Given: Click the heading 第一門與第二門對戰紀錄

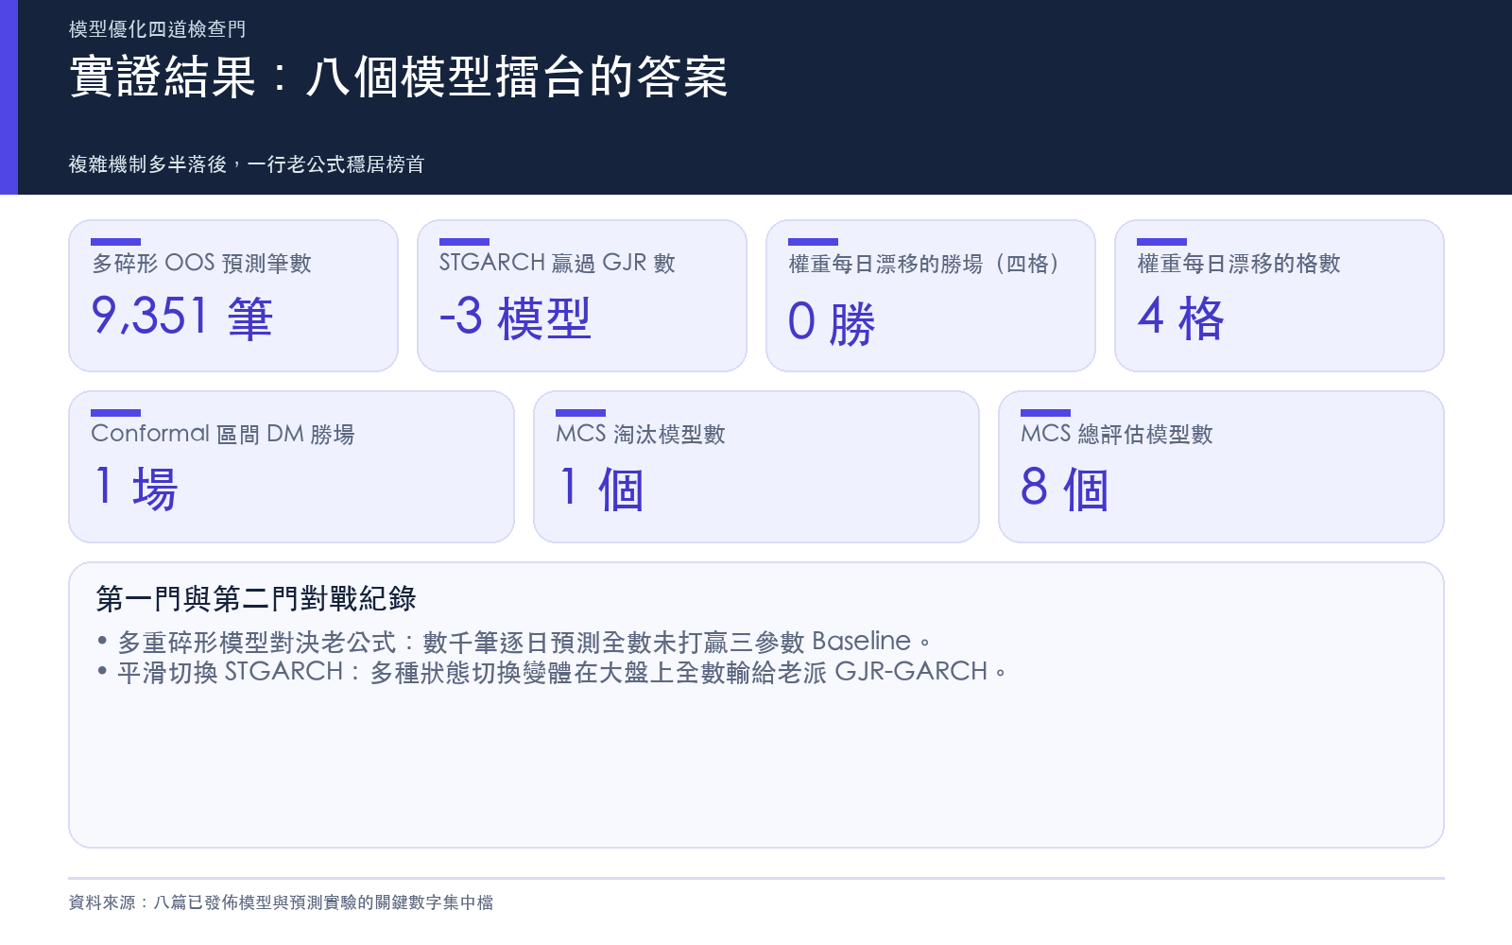Looking at the screenshot, I should click(x=256, y=598).
